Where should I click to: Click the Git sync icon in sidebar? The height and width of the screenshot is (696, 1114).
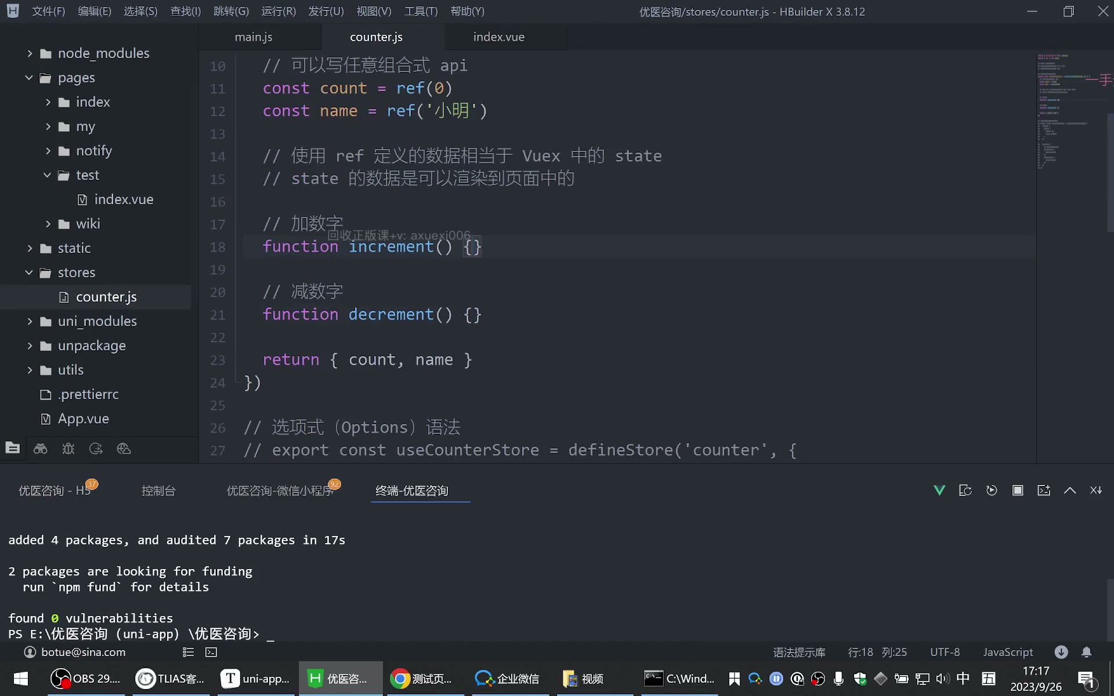point(96,448)
